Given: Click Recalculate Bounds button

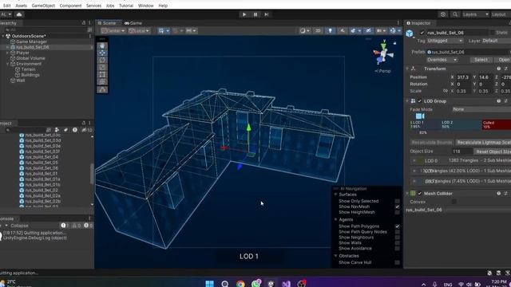Looking at the screenshot, I should [431, 143].
